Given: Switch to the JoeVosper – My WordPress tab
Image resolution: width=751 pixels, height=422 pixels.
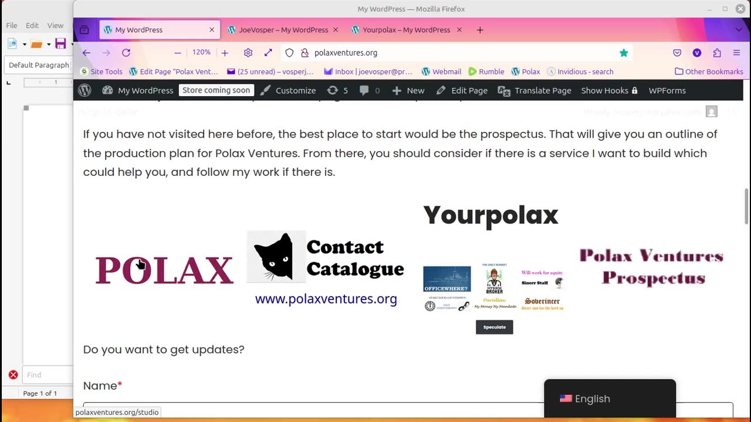Looking at the screenshot, I should (x=283, y=30).
